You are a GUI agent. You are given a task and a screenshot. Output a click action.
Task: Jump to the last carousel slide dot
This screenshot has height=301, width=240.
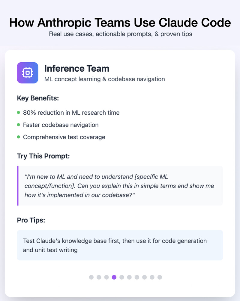coord(160,277)
